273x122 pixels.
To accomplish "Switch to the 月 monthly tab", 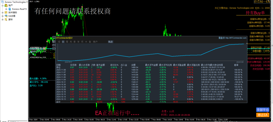I will [71, 42].
